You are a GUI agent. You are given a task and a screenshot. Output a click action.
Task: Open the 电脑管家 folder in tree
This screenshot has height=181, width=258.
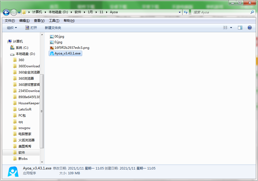pyautogui.click(x=22, y=134)
